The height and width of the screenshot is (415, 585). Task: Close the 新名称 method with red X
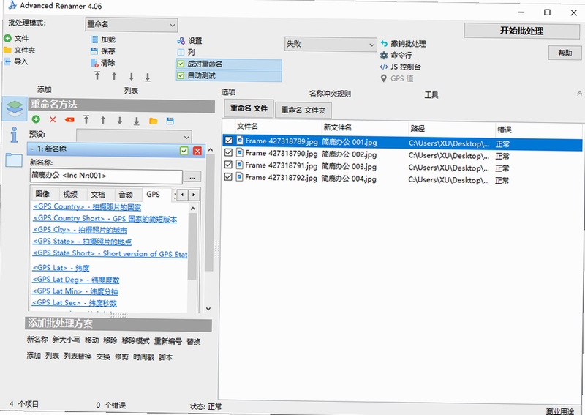[197, 151]
